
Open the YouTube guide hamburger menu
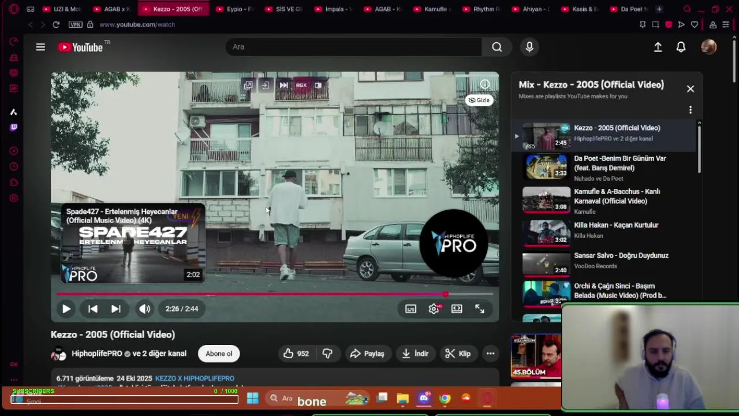point(40,47)
